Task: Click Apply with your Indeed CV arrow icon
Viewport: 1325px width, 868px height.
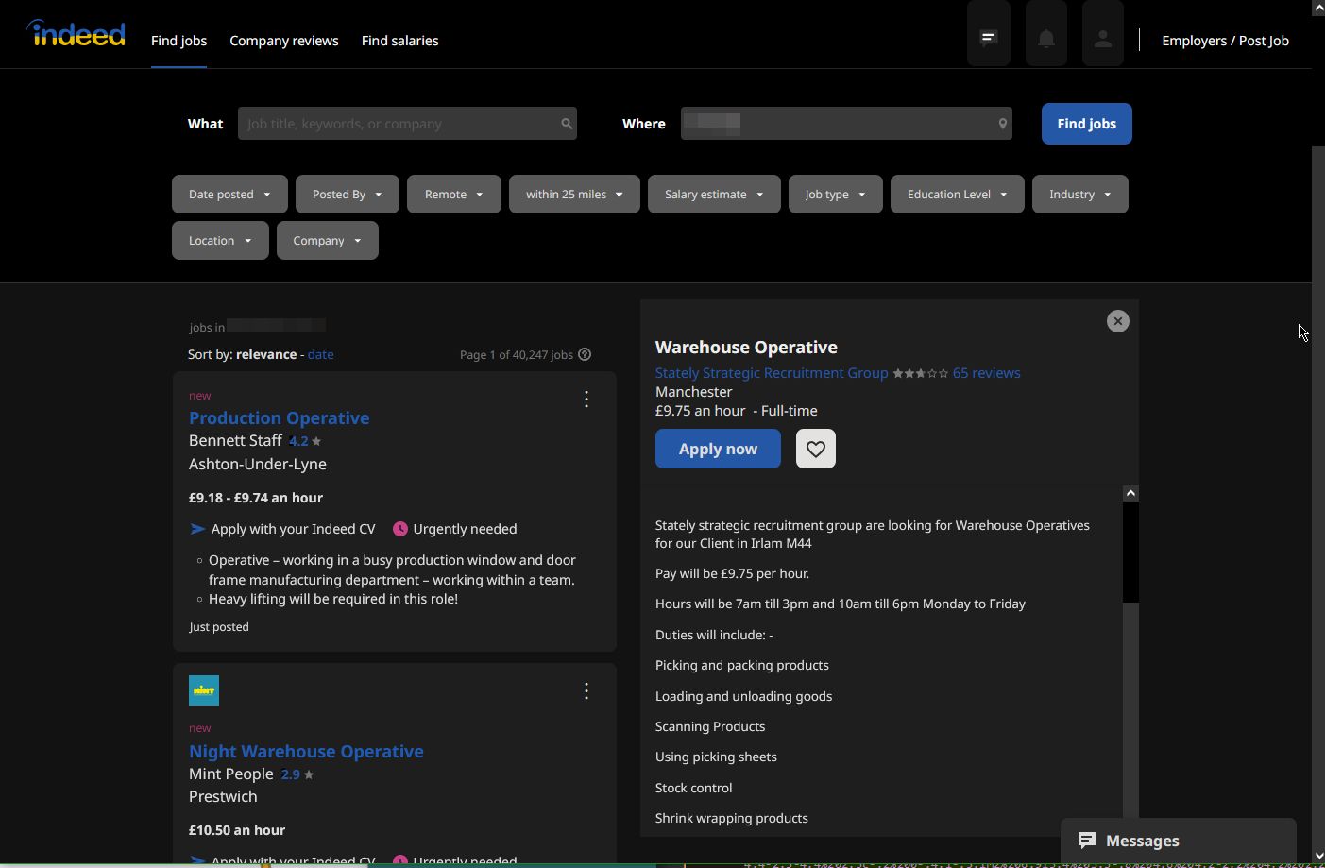Action: point(197,529)
